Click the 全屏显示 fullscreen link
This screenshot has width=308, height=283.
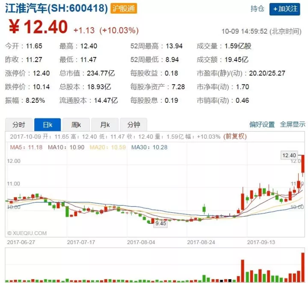[293, 125]
